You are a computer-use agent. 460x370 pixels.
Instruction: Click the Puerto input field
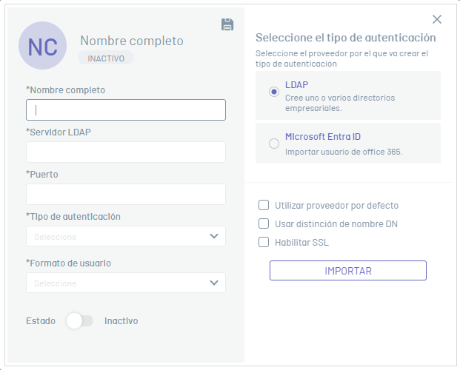coord(126,195)
